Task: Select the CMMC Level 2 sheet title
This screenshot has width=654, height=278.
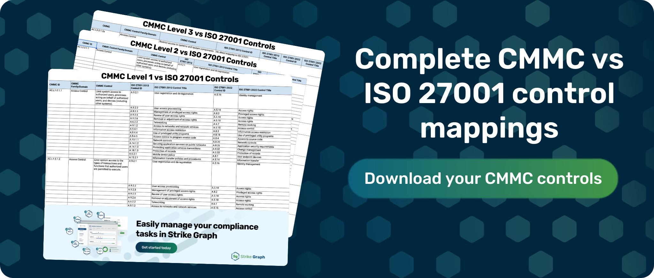Action: [193, 54]
